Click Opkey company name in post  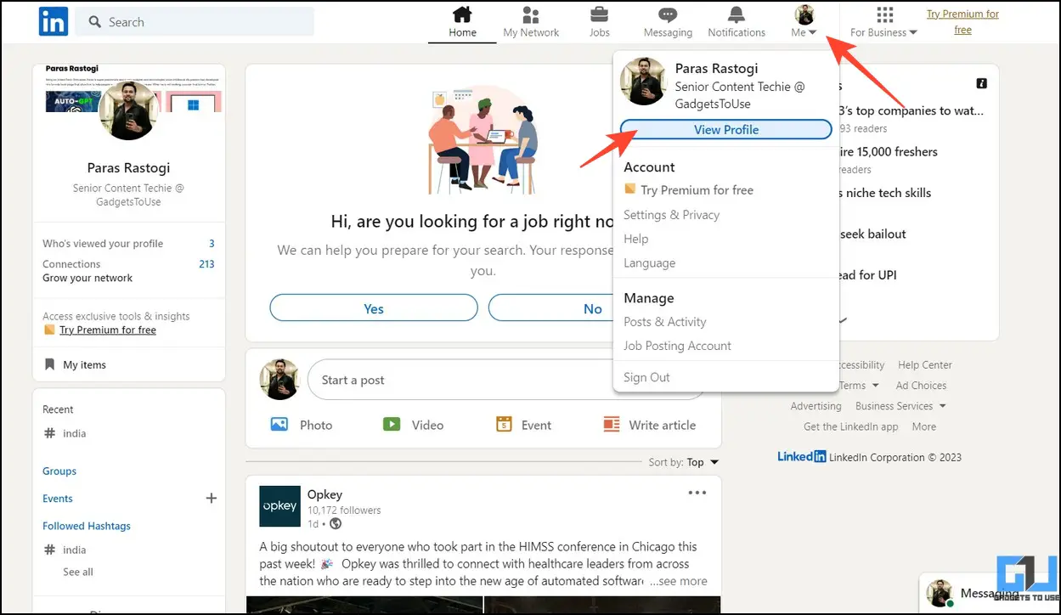pos(325,494)
